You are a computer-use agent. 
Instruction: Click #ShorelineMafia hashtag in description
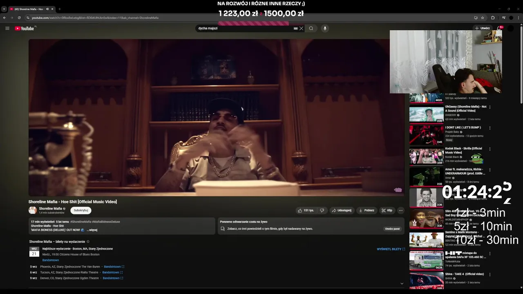pyautogui.click(x=80, y=222)
